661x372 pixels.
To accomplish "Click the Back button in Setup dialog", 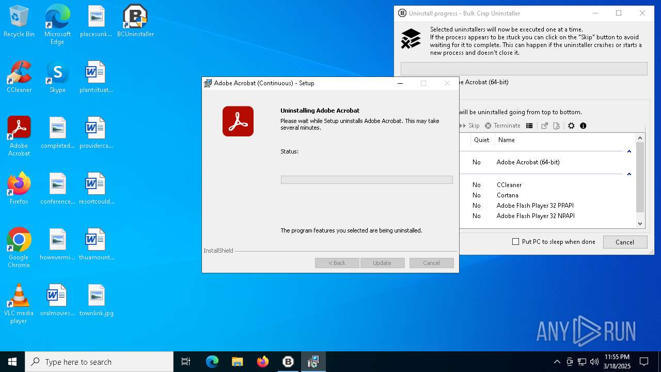I will [337, 263].
